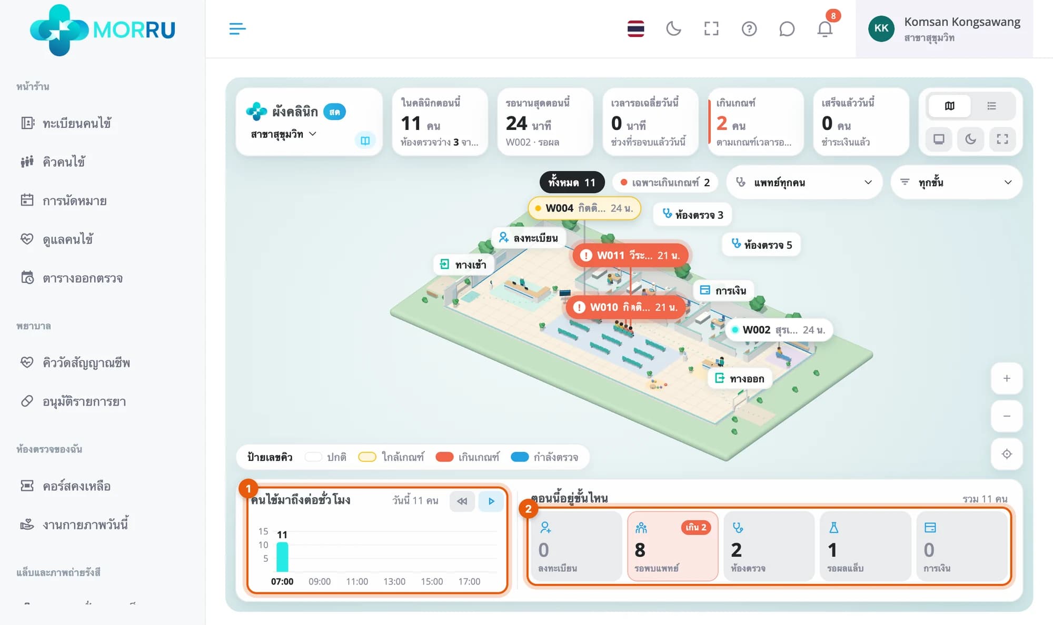The height and width of the screenshot is (625, 1053).
Task: Click the fullscreen icon in top header
Action: click(711, 29)
